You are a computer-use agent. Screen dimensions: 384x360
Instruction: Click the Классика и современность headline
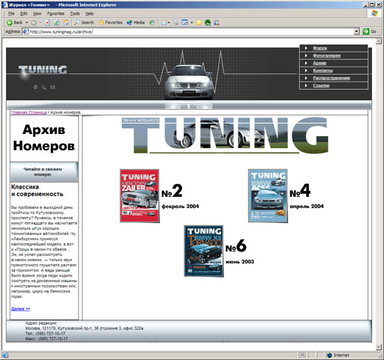click(x=37, y=190)
